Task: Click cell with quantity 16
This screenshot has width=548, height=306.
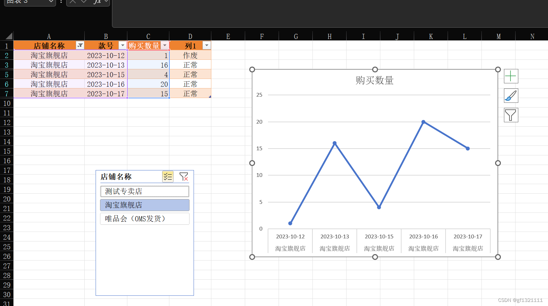Action: coord(148,65)
